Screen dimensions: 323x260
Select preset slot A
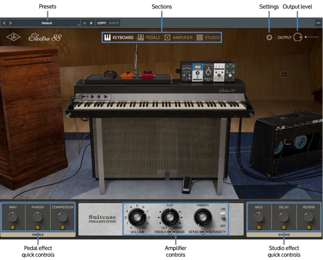click(84, 23)
